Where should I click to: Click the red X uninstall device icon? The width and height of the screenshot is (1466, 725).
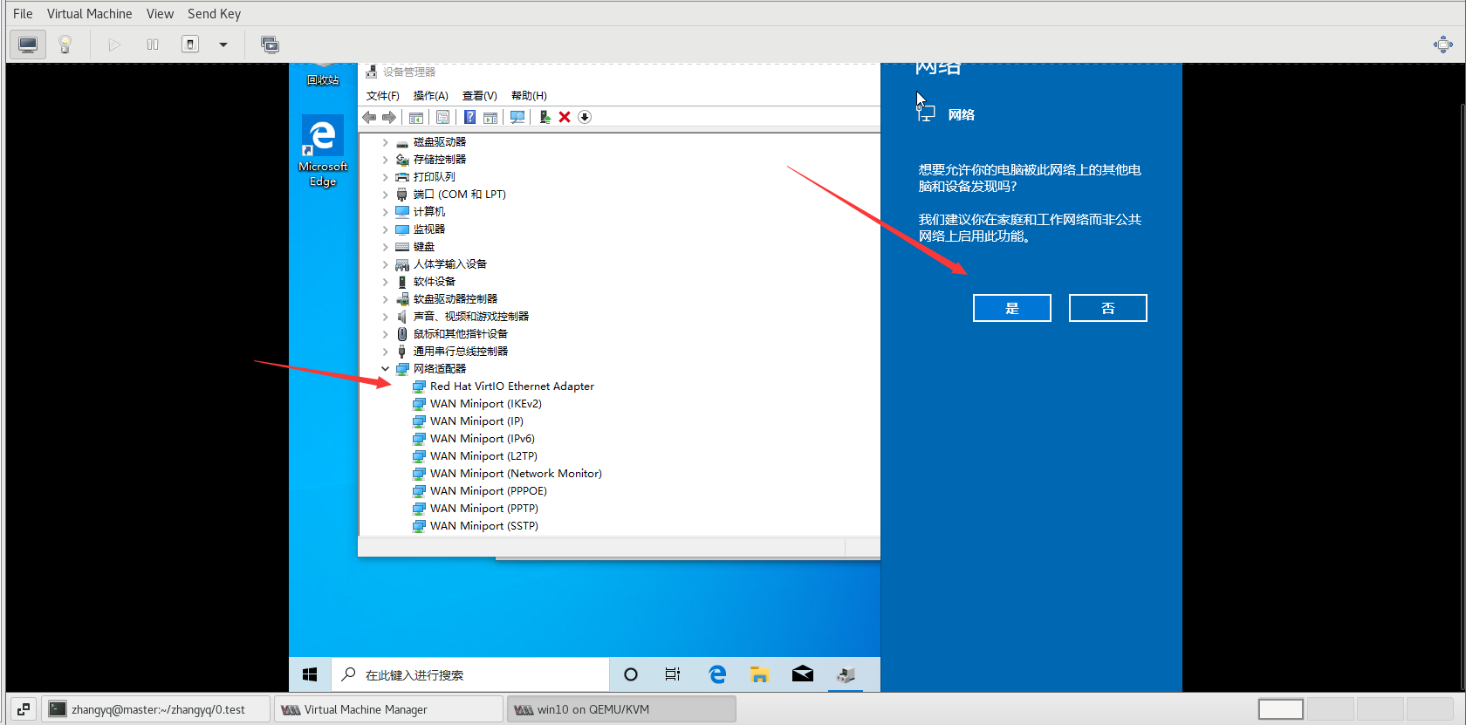[565, 117]
